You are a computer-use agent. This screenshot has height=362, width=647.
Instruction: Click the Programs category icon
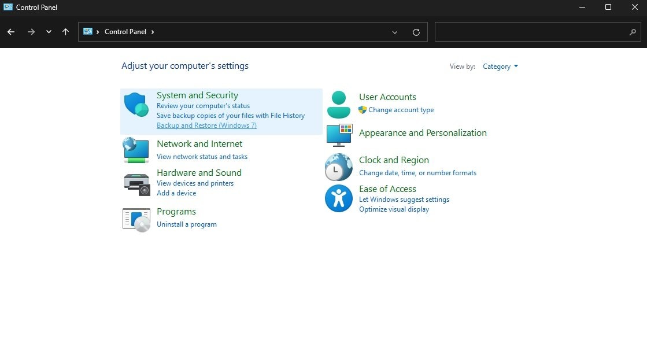click(136, 219)
